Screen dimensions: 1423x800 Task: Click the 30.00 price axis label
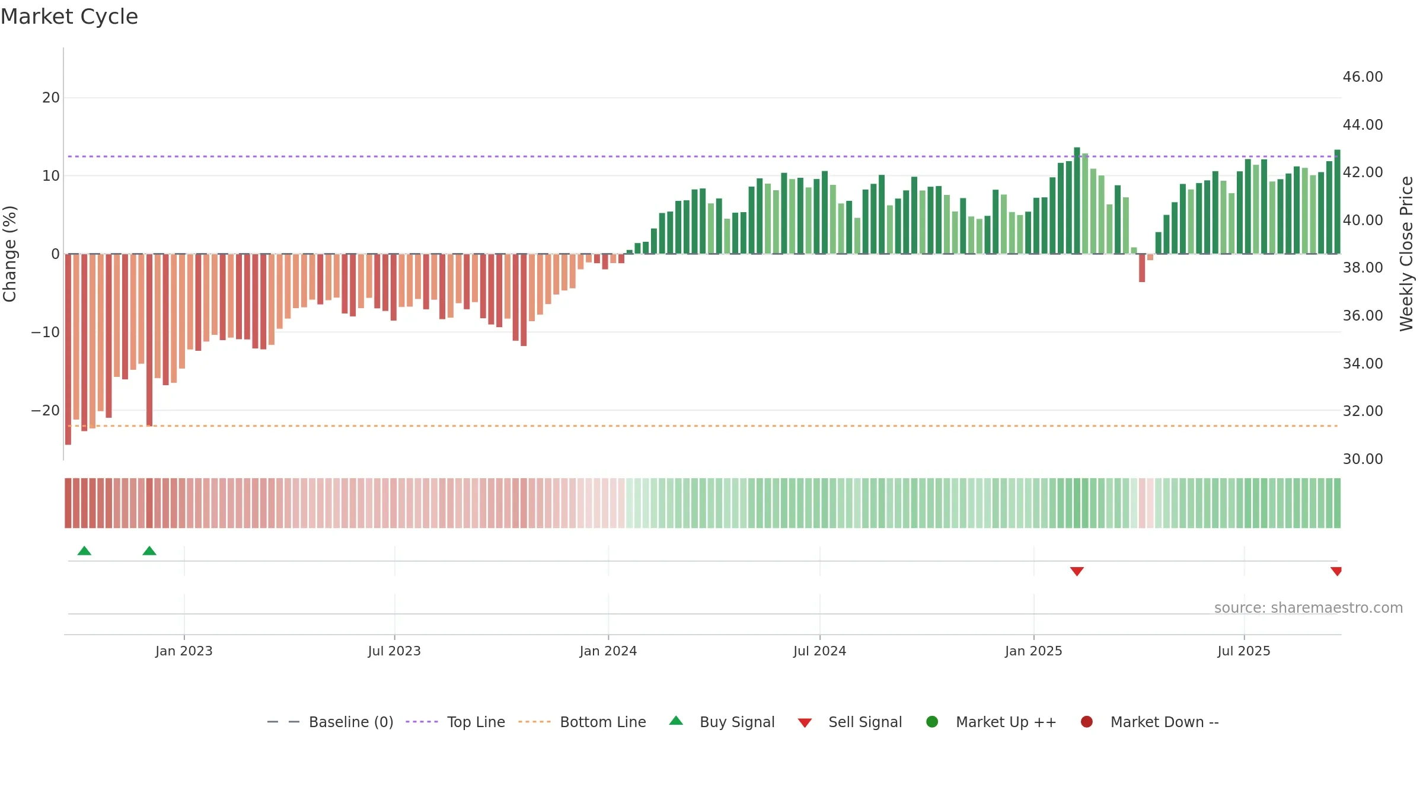tap(1363, 459)
